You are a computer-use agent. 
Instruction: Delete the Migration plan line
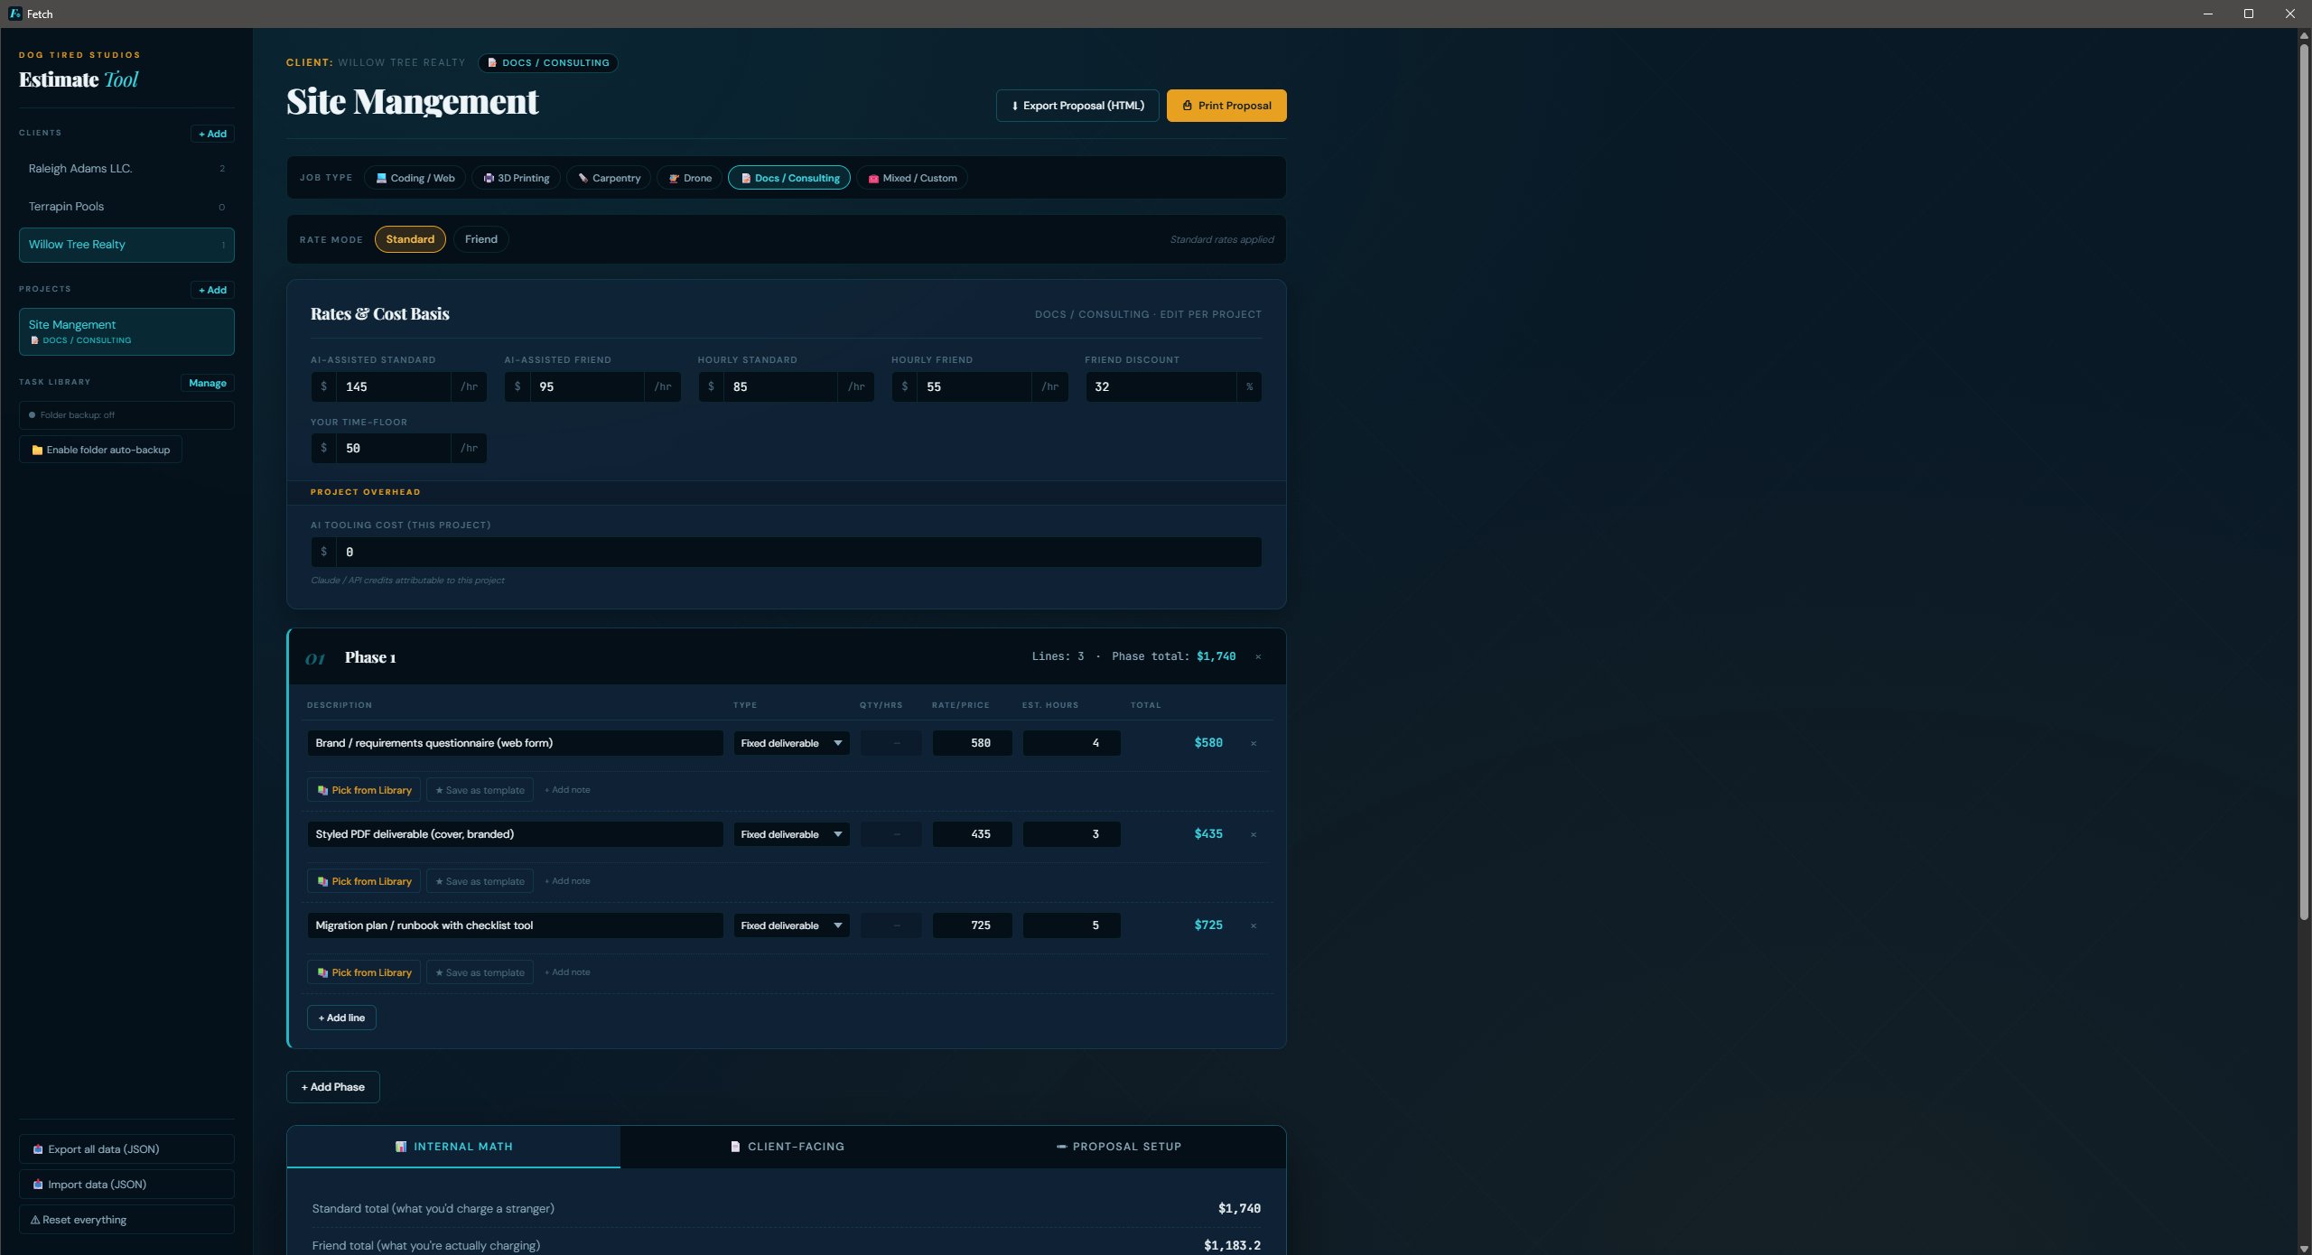[x=1254, y=926]
